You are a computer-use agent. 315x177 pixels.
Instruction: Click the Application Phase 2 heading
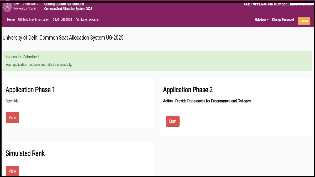tap(188, 90)
